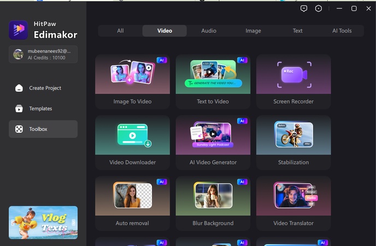Switch to the All tab
This screenshot has height=246, width=376.
pos(120,31)
